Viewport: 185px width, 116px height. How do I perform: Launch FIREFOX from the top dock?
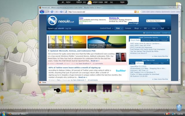79,2
